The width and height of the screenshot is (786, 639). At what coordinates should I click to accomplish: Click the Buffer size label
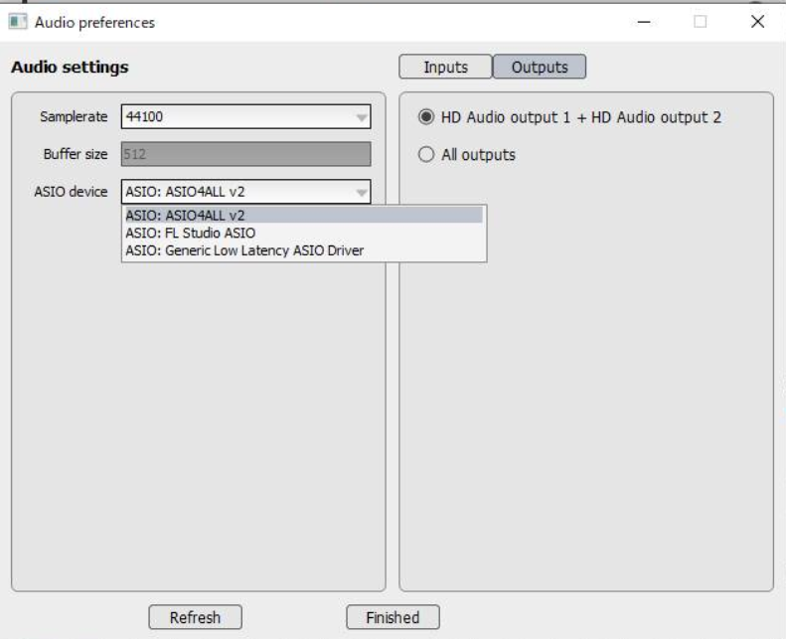click(76, 154)
